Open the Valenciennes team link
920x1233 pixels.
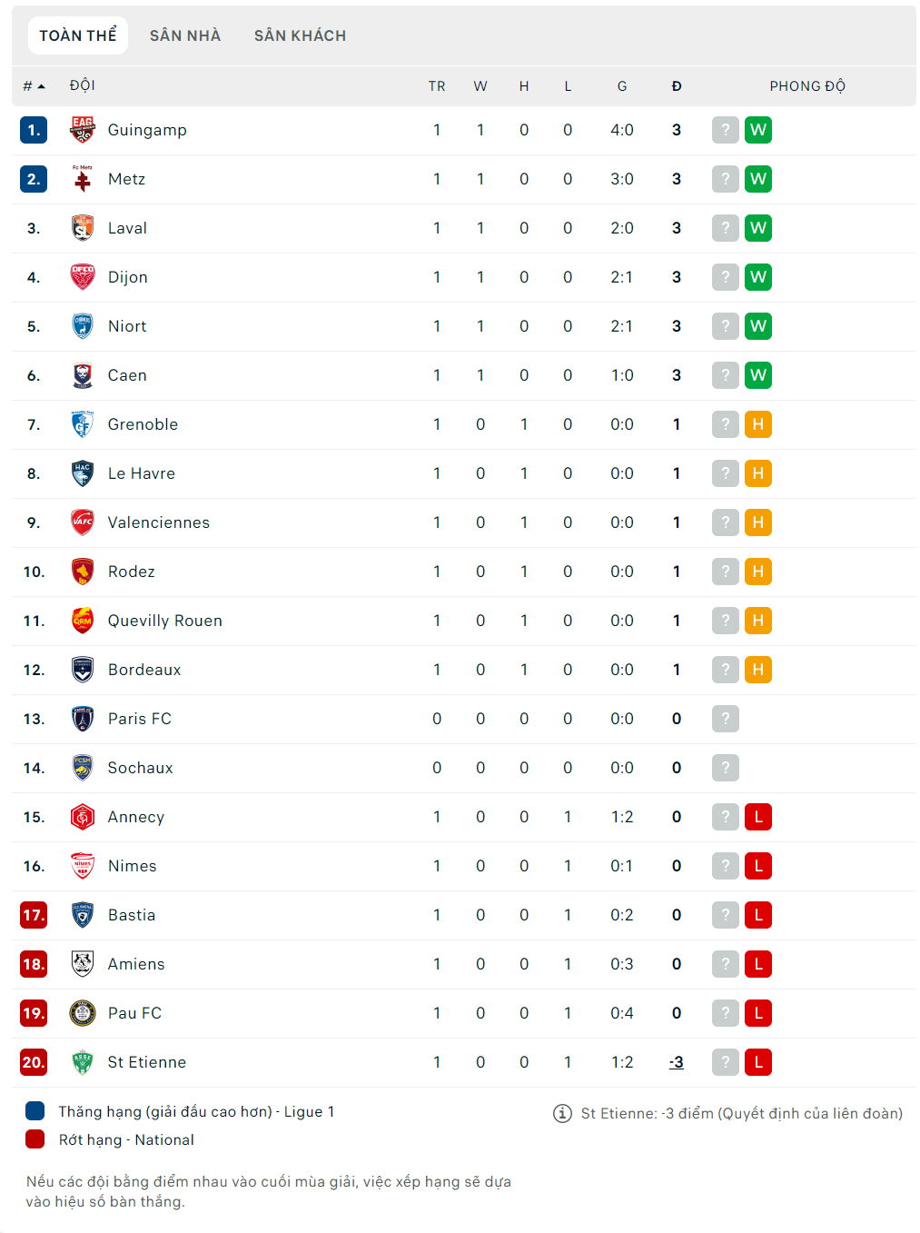coord(158,522)
